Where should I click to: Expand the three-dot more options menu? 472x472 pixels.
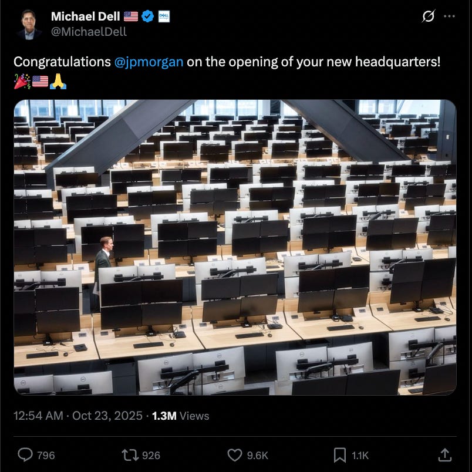click(449, 16)
